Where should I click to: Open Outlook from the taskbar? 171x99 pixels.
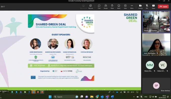102,97
